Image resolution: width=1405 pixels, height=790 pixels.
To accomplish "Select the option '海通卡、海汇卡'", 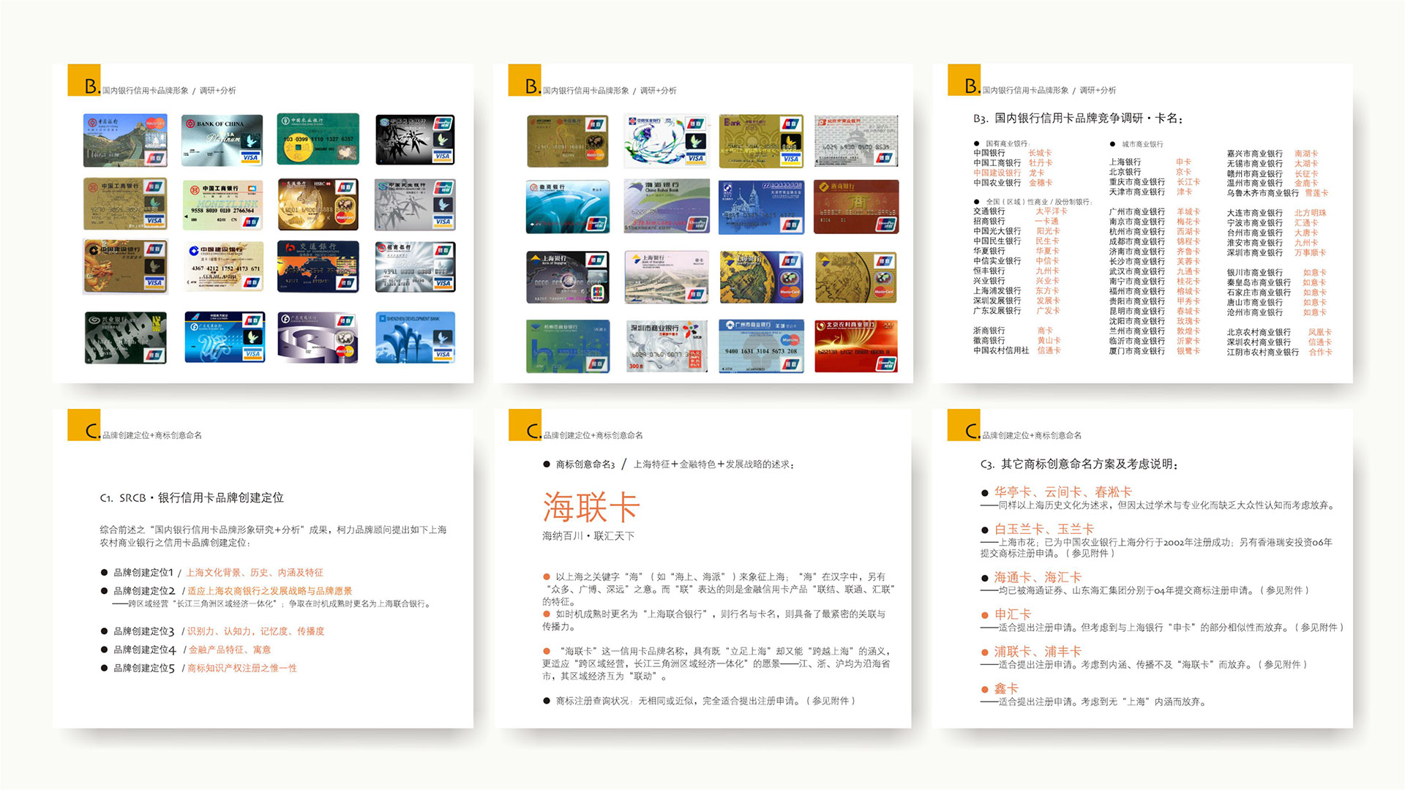I will pos(1038,577).
